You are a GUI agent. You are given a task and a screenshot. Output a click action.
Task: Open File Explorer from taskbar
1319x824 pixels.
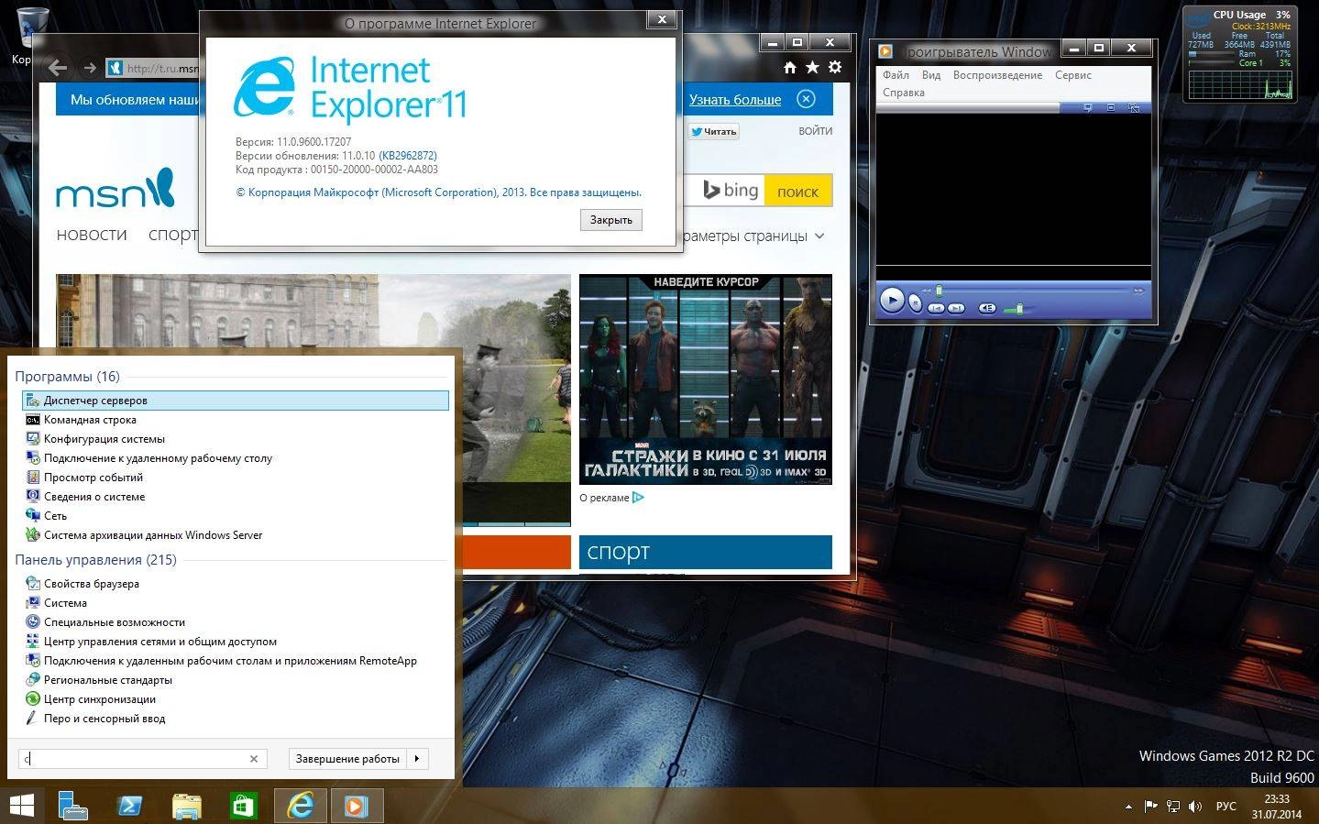tap(186, 806)
